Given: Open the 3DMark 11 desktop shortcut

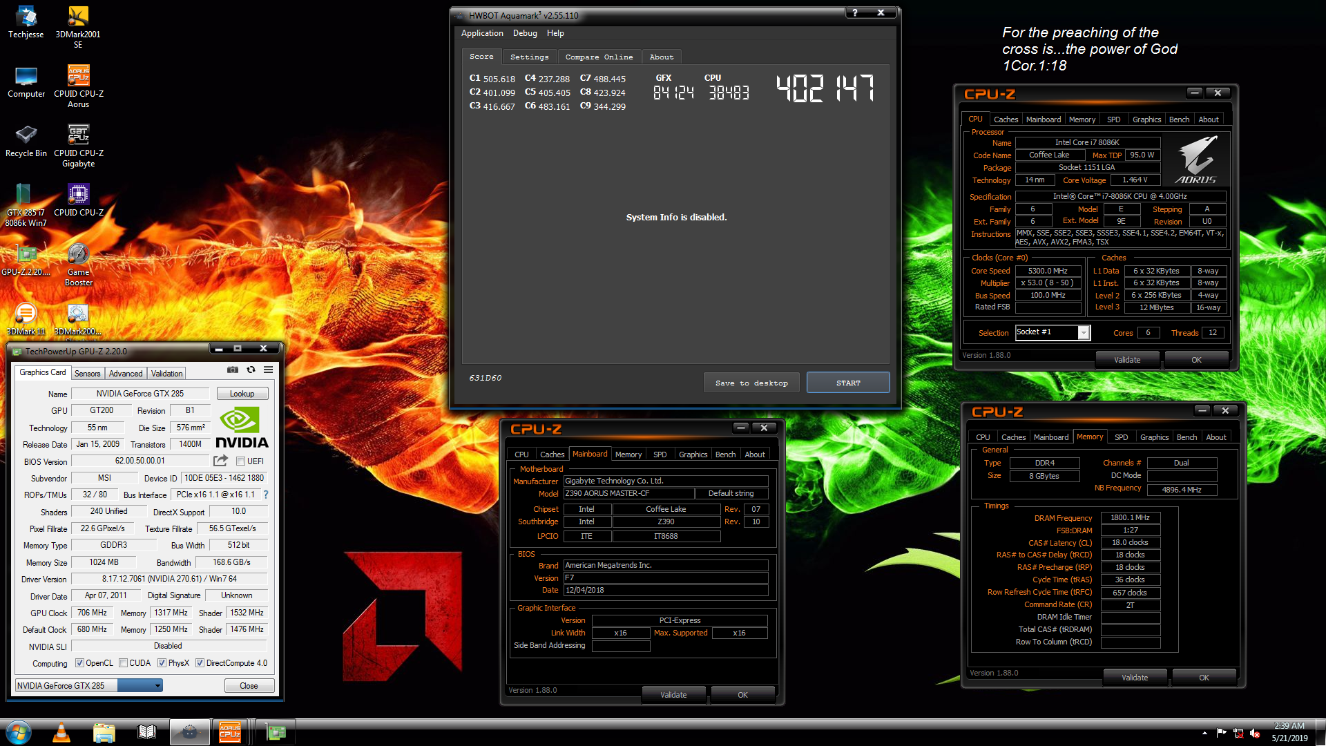Looking at the screenshot, I should coord(26,319).
